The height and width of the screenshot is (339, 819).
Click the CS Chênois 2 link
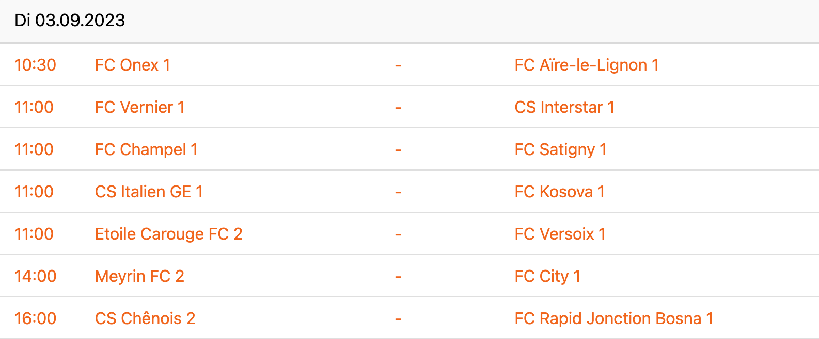click(x=145, y=318)
